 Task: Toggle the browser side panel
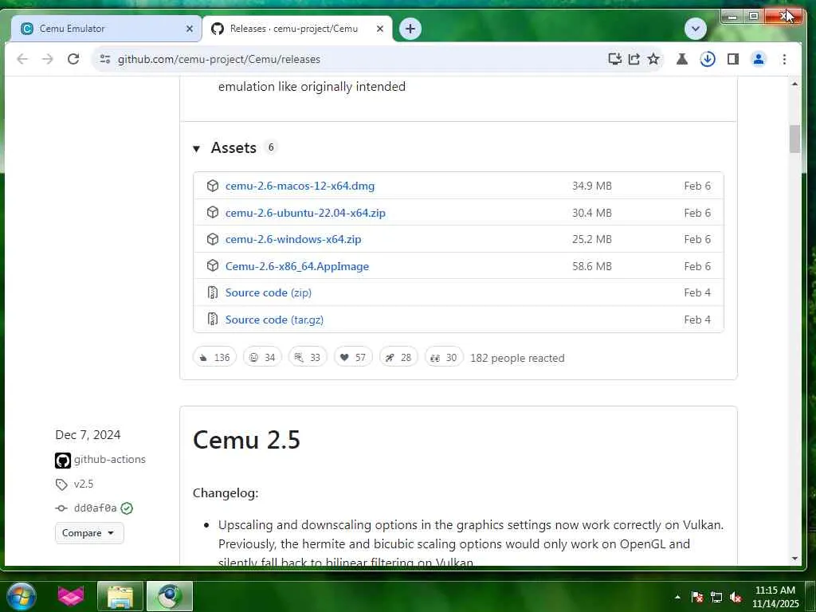[x=733, y=59]
